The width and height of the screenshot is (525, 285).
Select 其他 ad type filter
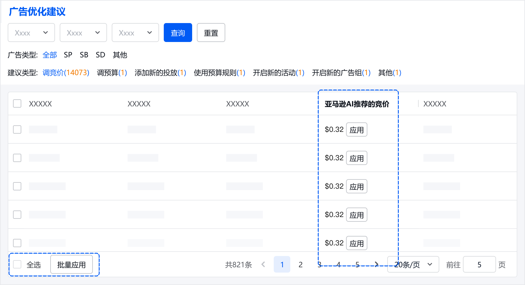[120, 55]
